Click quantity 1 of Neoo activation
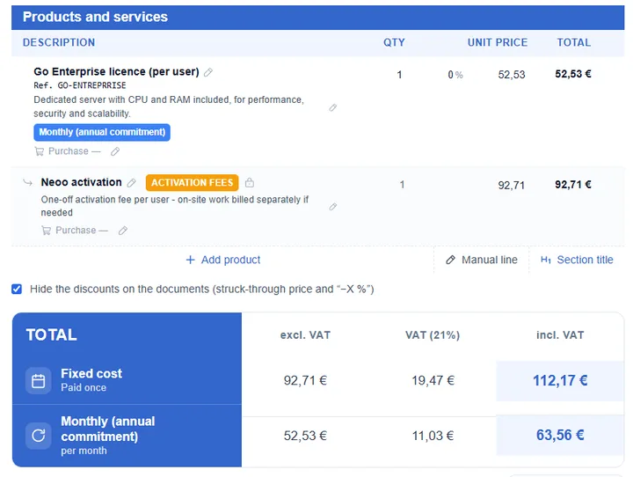This screenshot has height=477, width=633. point(402,185)
